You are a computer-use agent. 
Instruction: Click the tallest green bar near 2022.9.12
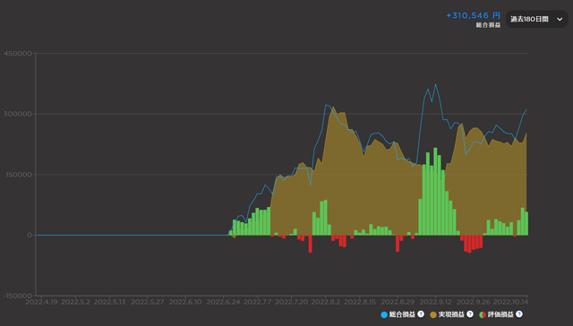435,192
